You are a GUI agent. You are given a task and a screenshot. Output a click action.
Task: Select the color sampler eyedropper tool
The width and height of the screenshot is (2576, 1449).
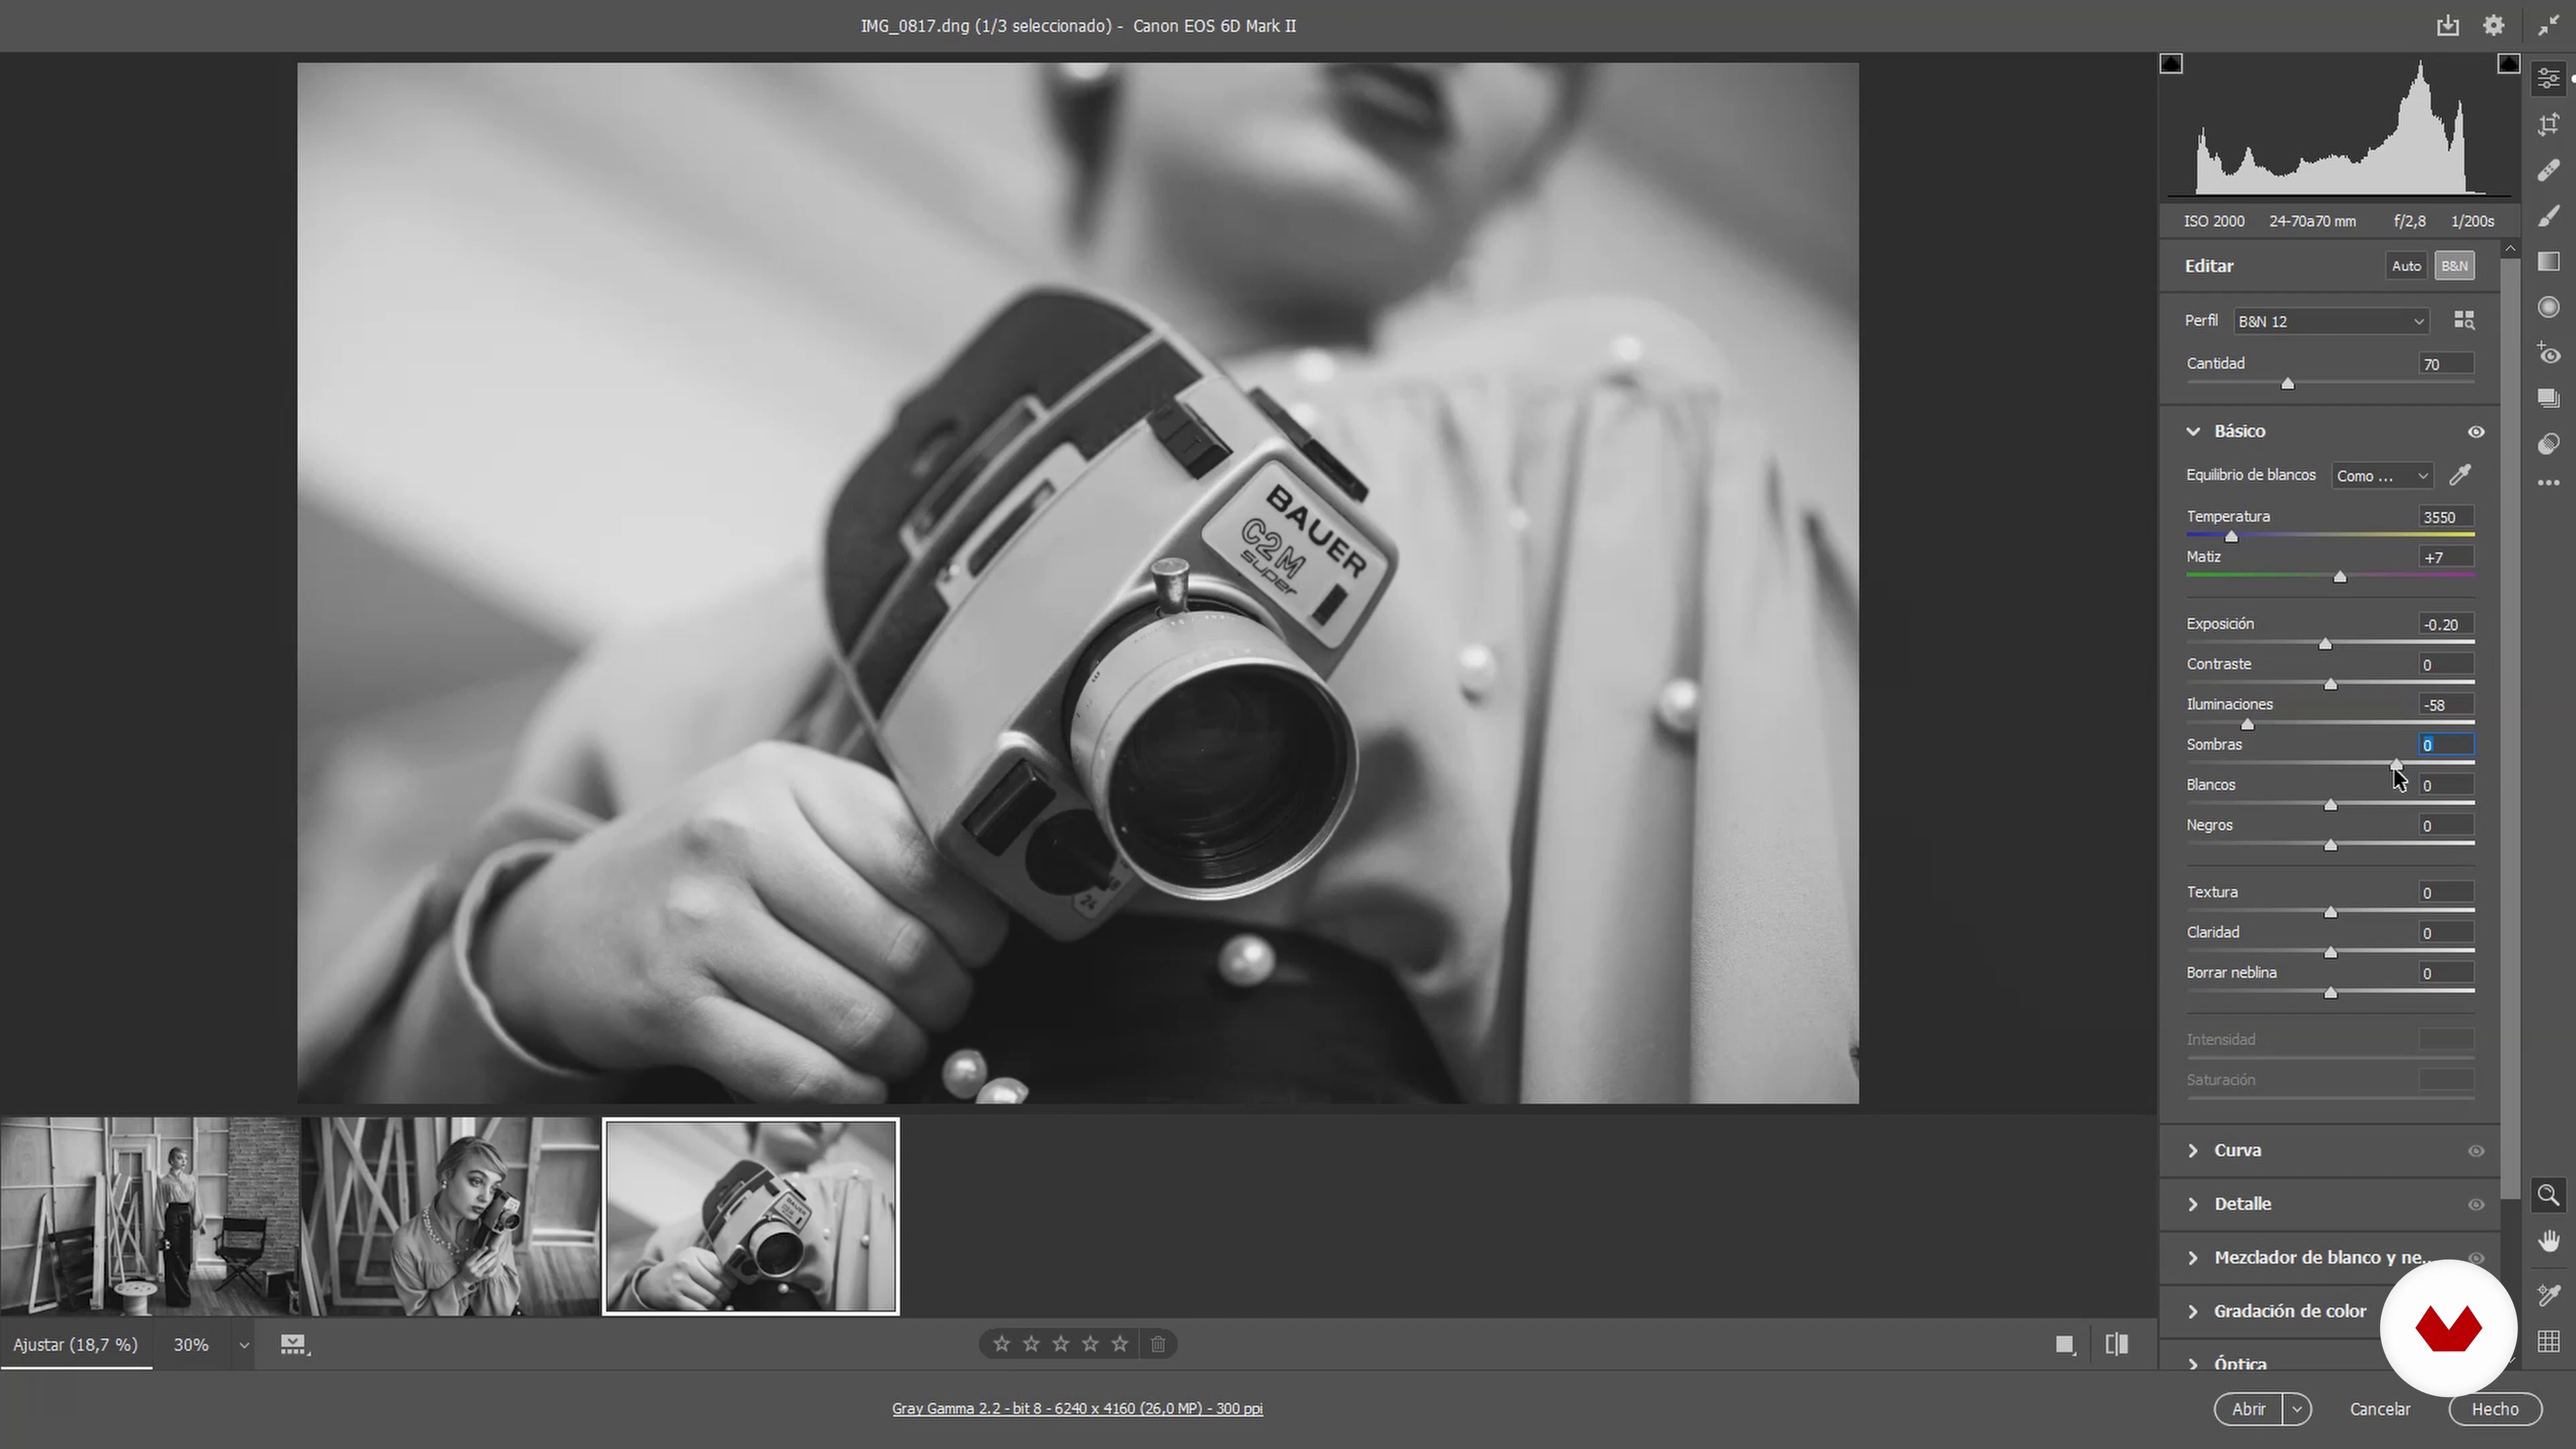click(2548, 1295)
